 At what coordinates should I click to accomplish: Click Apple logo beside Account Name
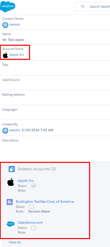[5, 55]
